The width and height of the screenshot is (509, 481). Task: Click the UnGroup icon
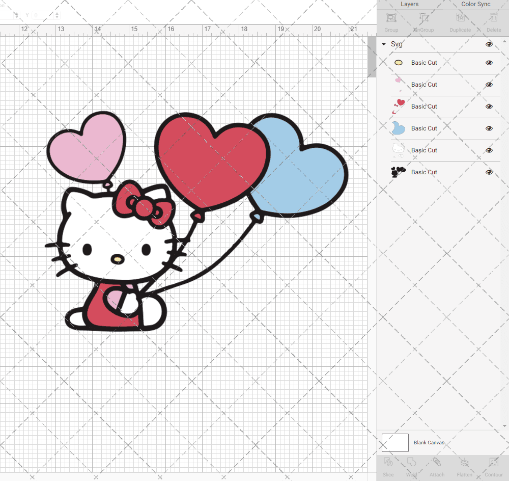tap(423, 17)
